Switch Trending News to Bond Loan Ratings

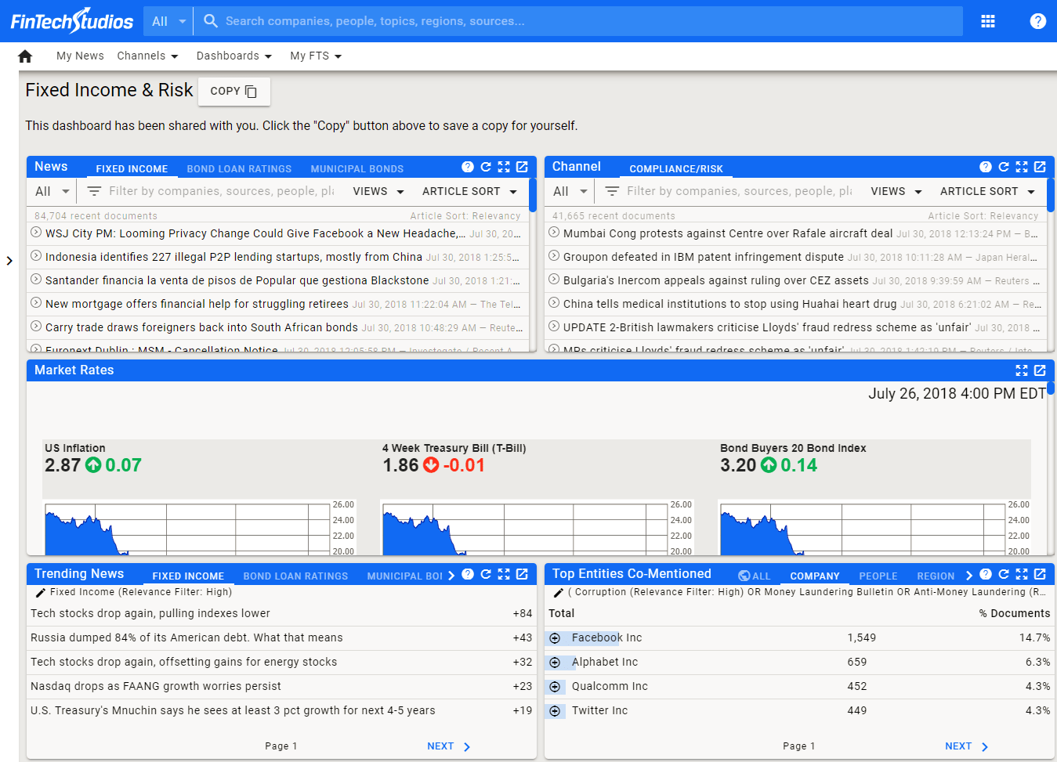tap(295, 576)
